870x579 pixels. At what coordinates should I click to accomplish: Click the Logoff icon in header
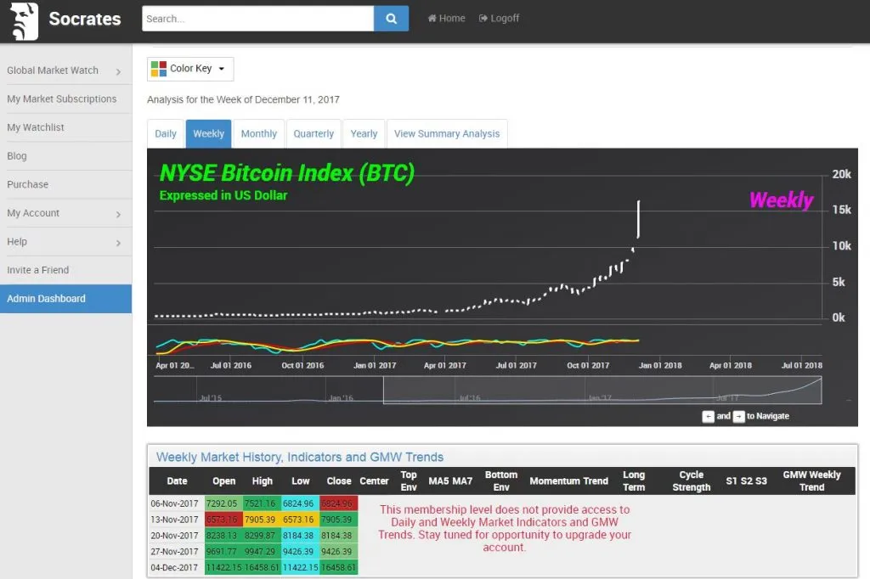483,19
